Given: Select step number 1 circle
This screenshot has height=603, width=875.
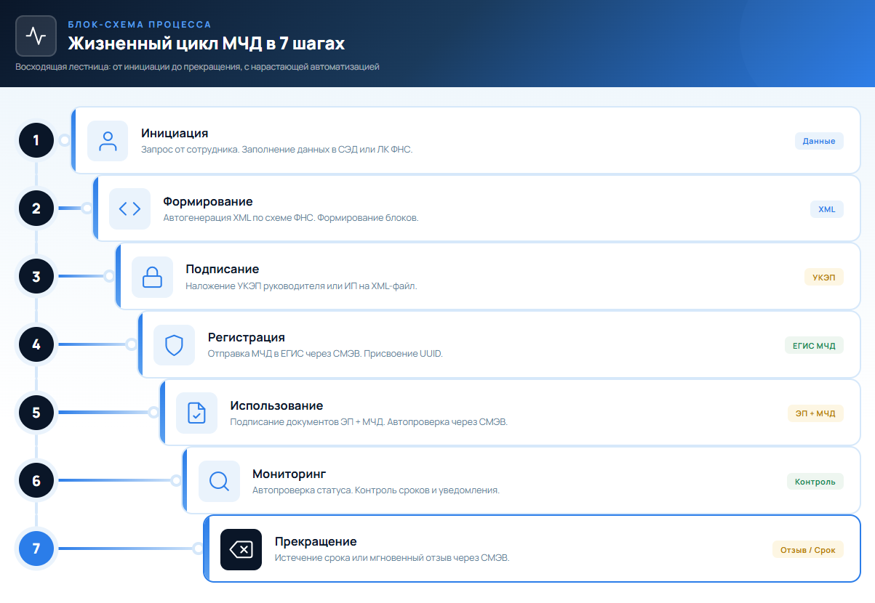Looking at the screenshot, I should point(36,140).
